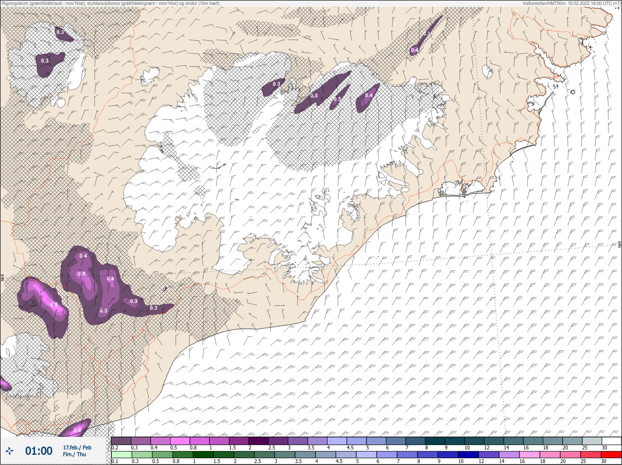Click the 0.5 value on the southwest purple patch
Image resolution: width=622 pixels, height=465 pixels.
pos(82,274)
